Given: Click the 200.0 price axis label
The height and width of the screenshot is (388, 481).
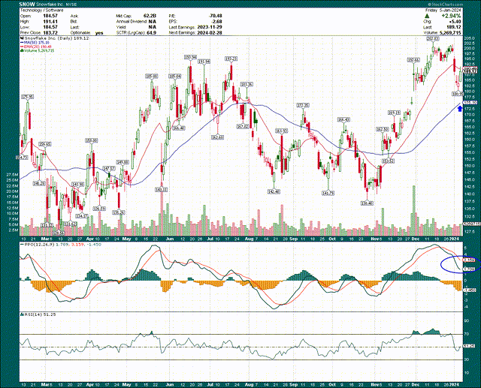Looking at the screenshot, I should coord(469,48).
